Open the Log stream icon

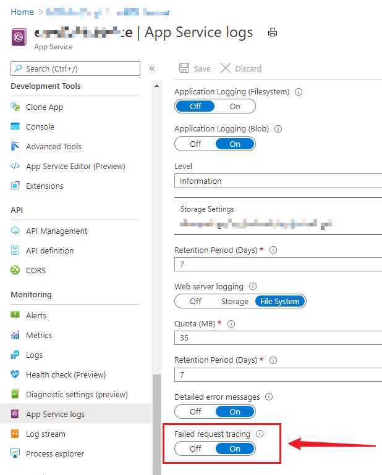click(x=15, y=434)
